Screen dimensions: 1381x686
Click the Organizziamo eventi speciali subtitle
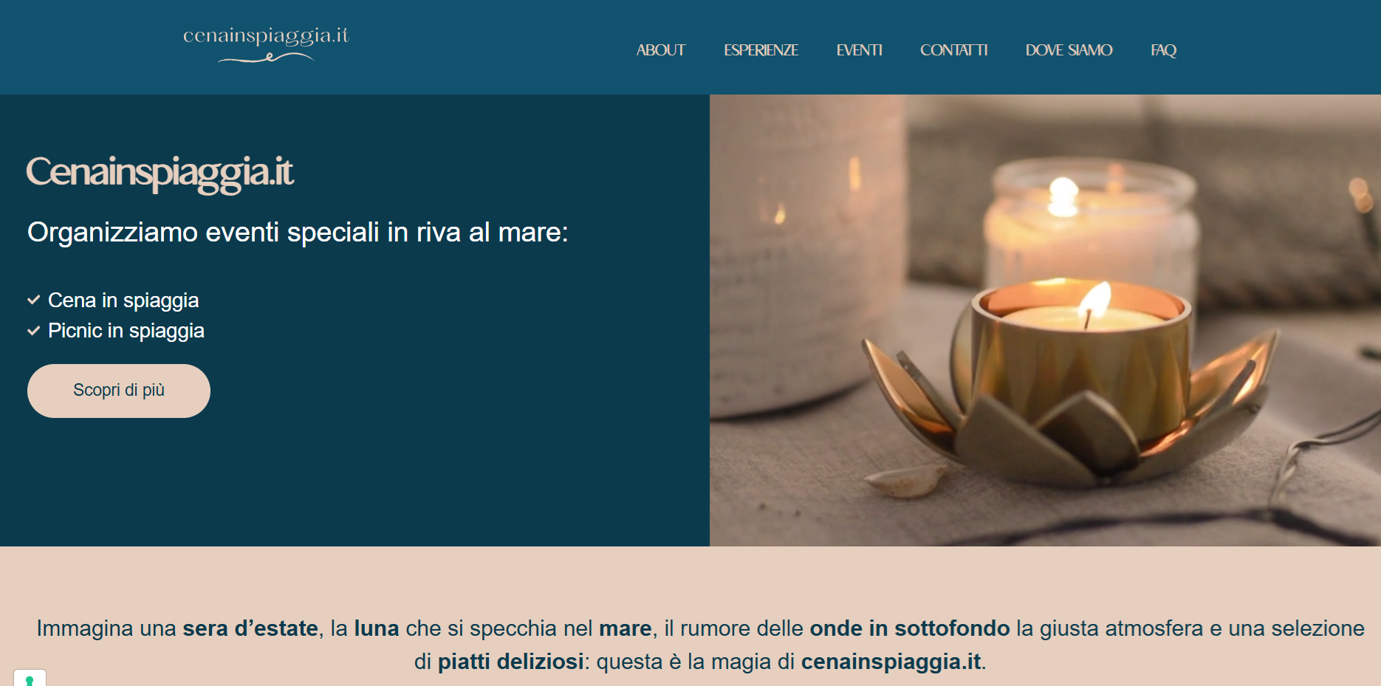(298, 233)
